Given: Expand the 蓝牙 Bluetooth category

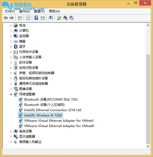Looking at the screenshot, I should pos(11,47).
